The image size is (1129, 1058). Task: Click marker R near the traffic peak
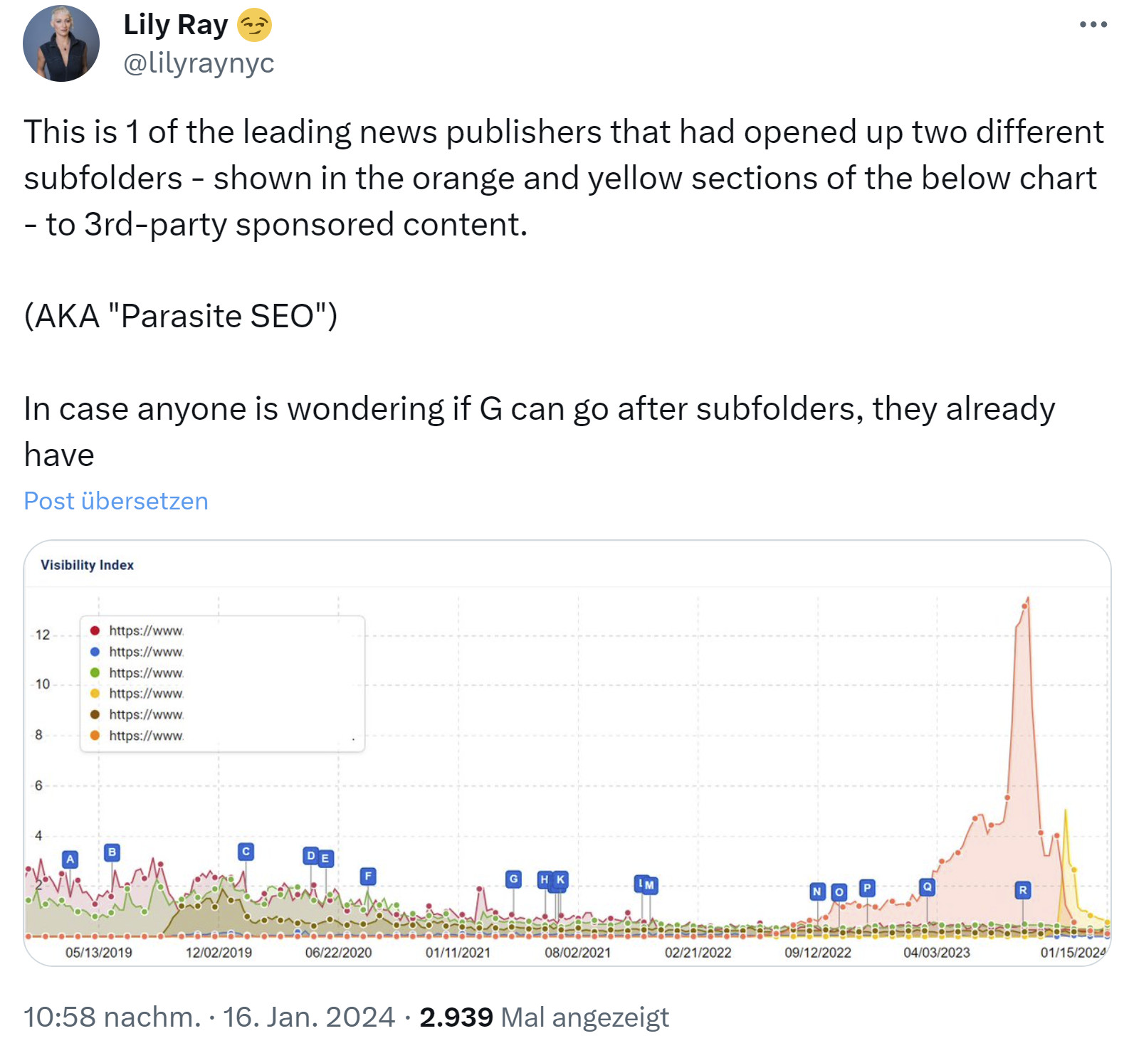[1023, 889]
